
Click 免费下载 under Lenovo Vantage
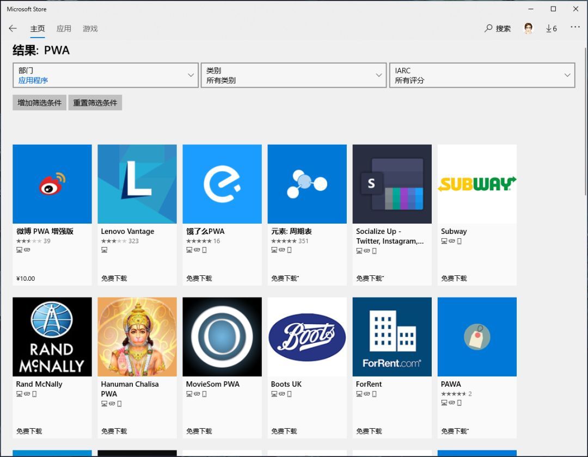(114, 279)
